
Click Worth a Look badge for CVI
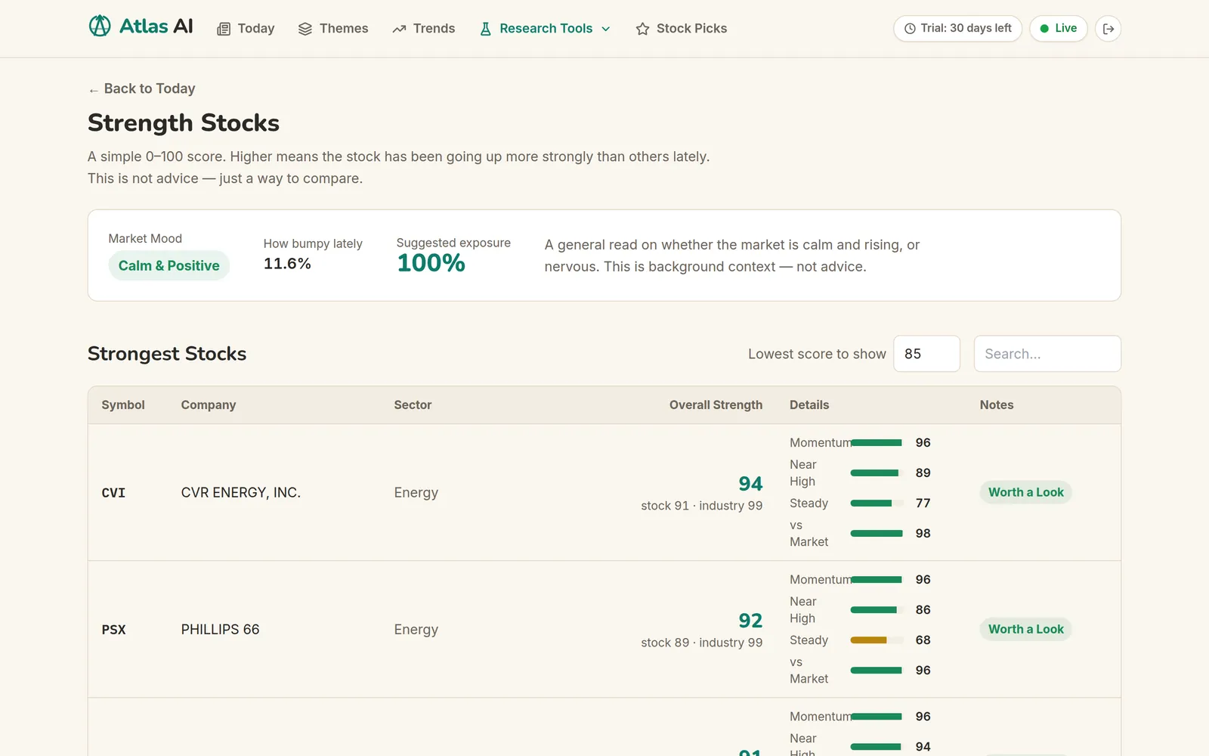(1025, 492)
